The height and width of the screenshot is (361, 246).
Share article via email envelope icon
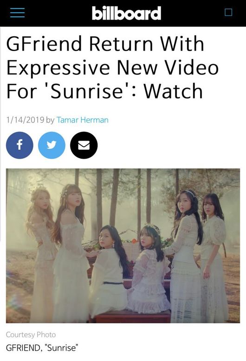coord(84,145)
